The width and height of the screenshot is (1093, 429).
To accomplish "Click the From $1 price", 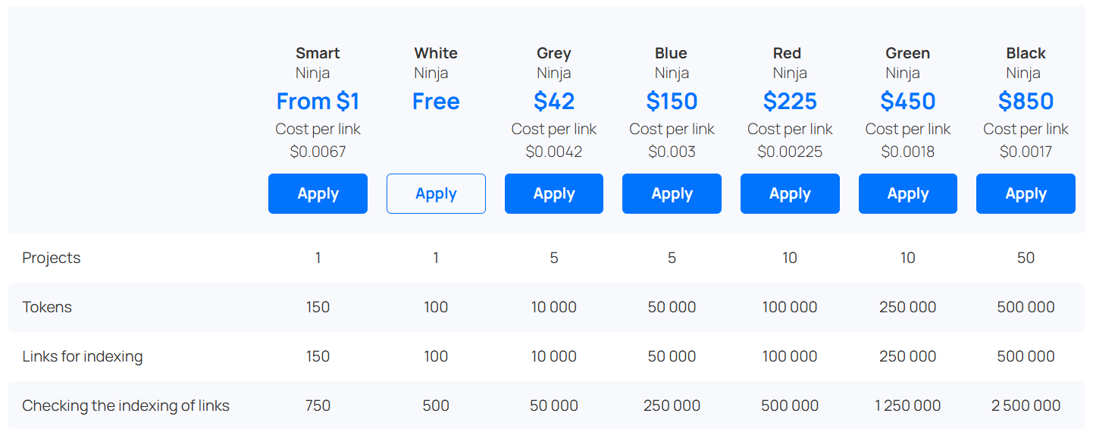I will 318,102.
